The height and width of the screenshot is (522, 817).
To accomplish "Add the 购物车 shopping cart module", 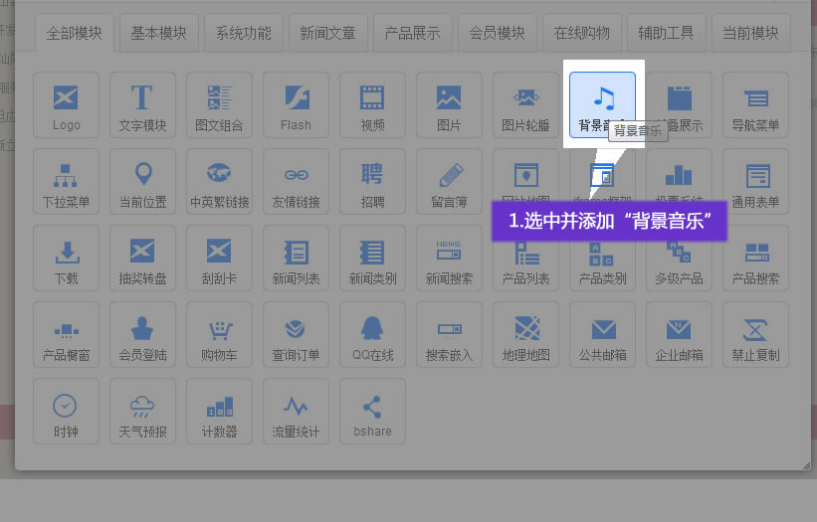I will pyautogui.click(x=219, y=334).
